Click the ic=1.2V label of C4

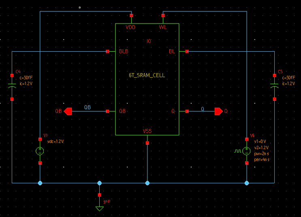26,84
